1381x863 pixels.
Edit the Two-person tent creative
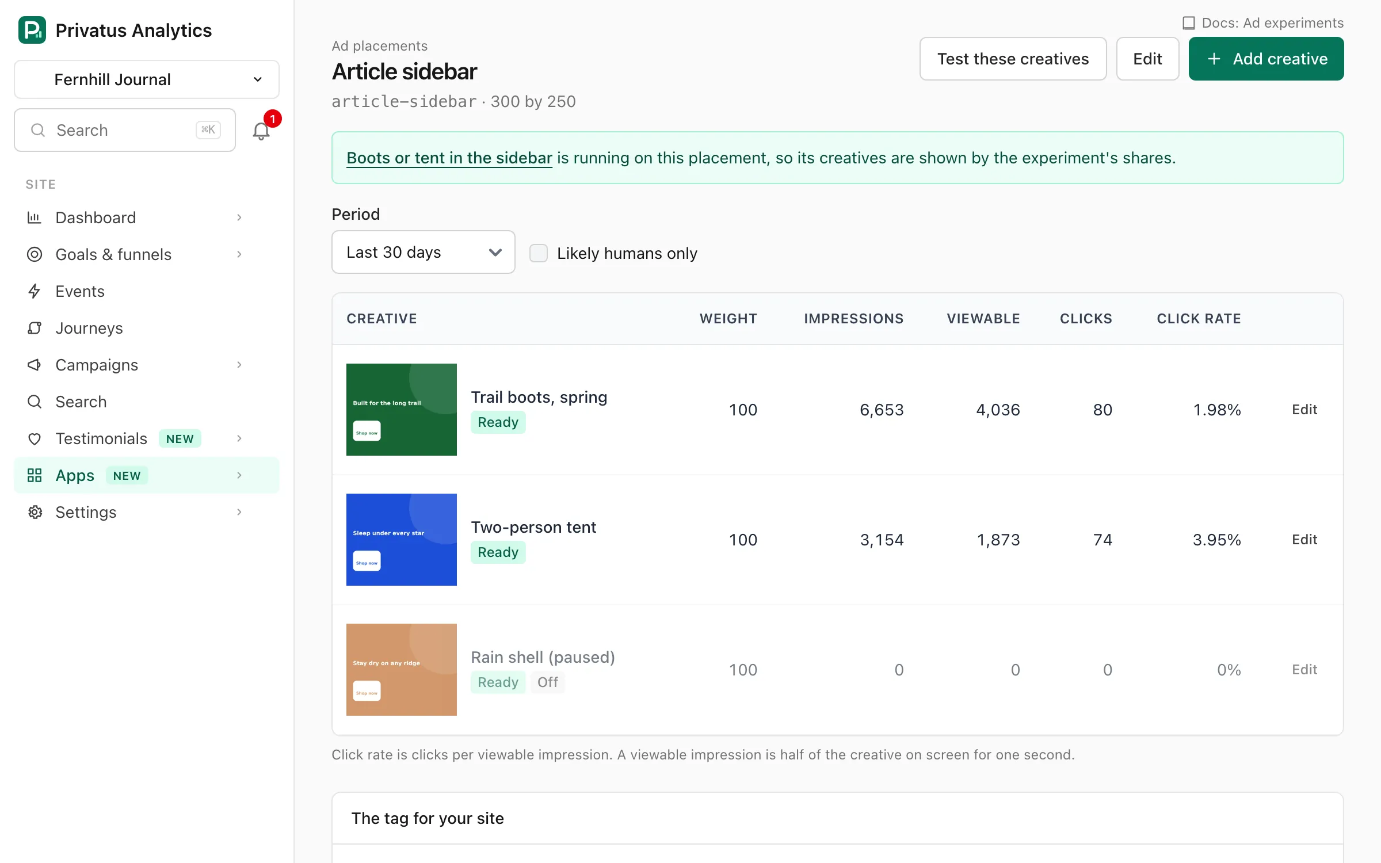point(1304,540)
